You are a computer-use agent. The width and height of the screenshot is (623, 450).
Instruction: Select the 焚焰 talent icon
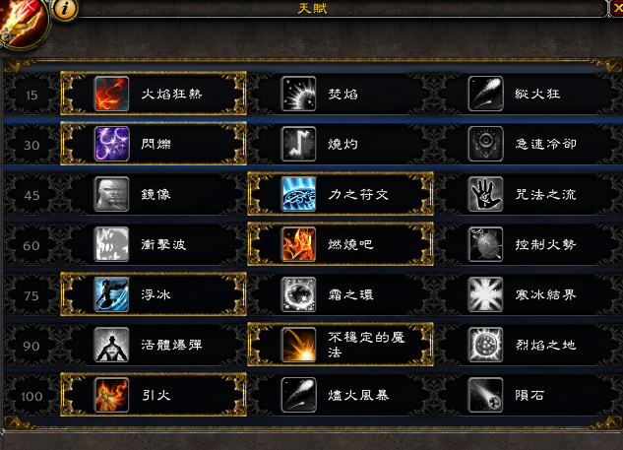click(299, 94)
